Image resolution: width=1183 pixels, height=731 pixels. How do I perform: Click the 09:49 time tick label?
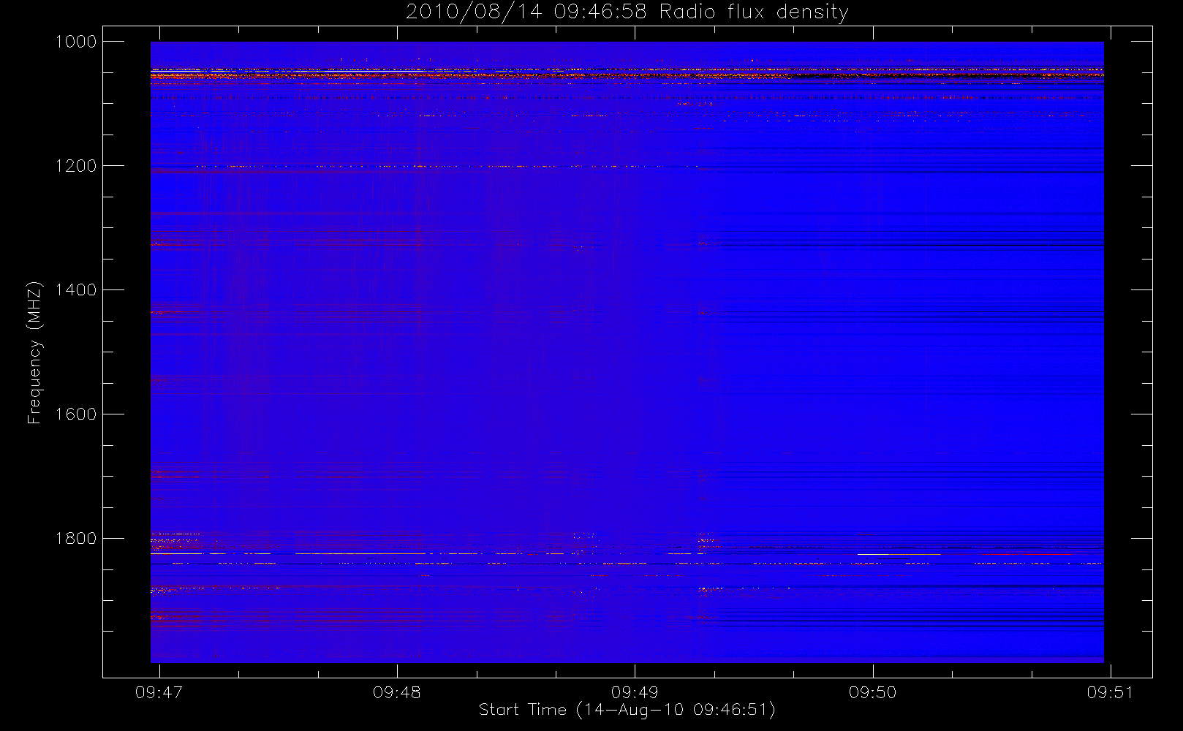coord(635,692)
